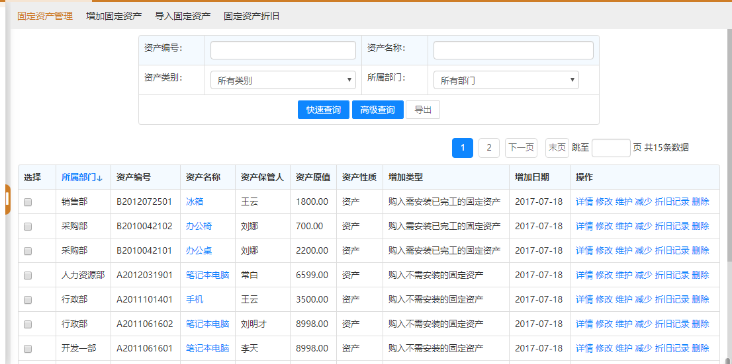The width and height of the screenshot is (732, 364).
Task: Click the orange sidebar collapse handle
Action: (x=7, y=200)
